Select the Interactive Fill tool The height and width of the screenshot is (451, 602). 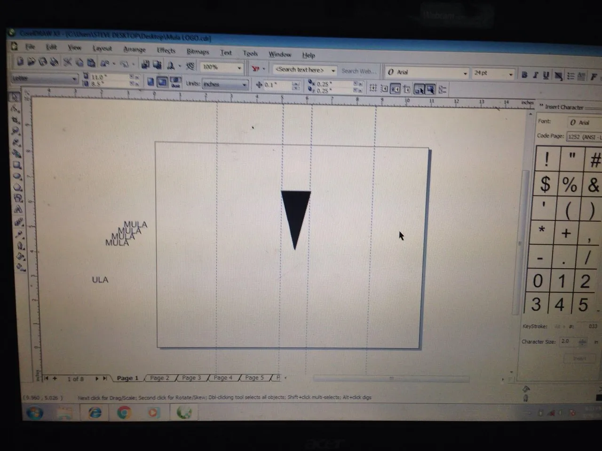(x=21, y=267)
